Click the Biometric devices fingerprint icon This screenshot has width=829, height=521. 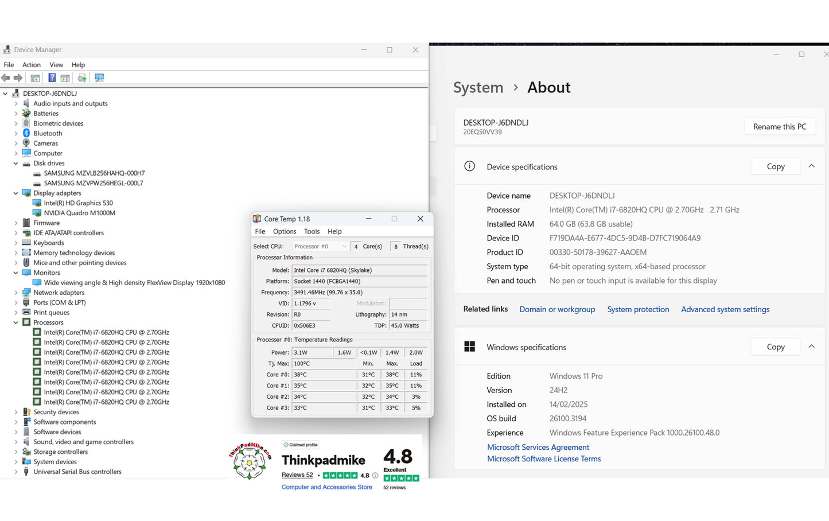(x=26, y=123)
